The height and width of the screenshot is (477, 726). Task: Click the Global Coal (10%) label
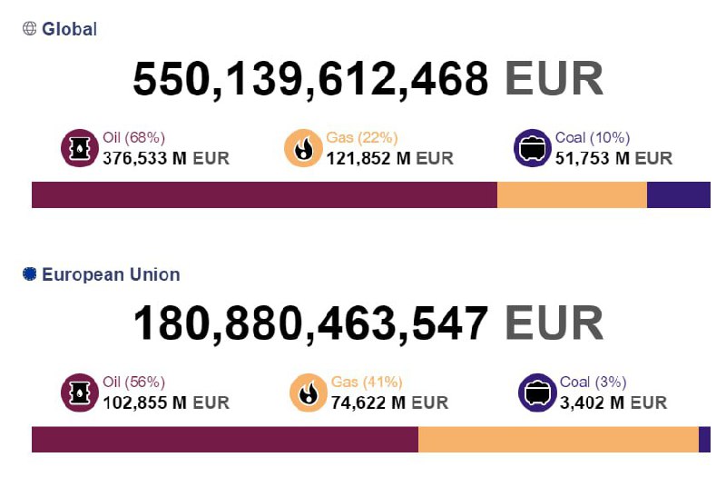point(593,138)
